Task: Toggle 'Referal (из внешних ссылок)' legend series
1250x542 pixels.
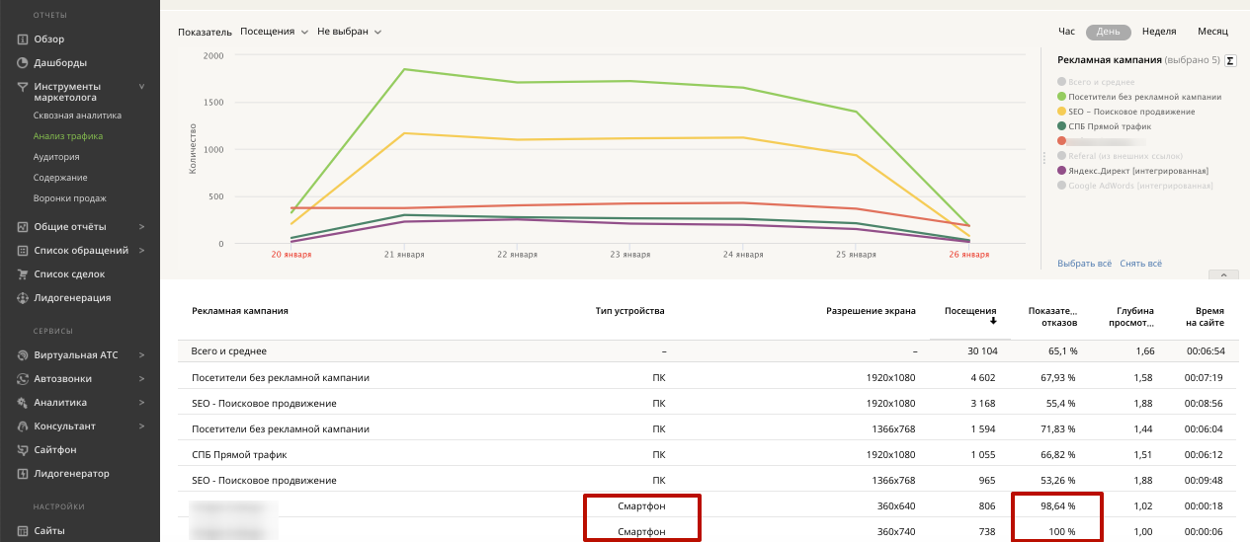Action: click(1118, 156)
